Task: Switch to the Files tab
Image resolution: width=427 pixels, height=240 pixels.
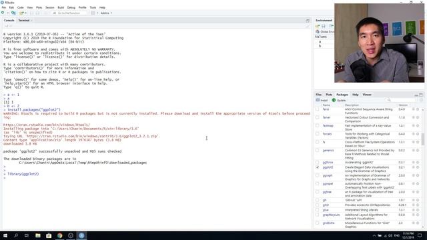Action: pyautogui.click(x=319, y=95)
